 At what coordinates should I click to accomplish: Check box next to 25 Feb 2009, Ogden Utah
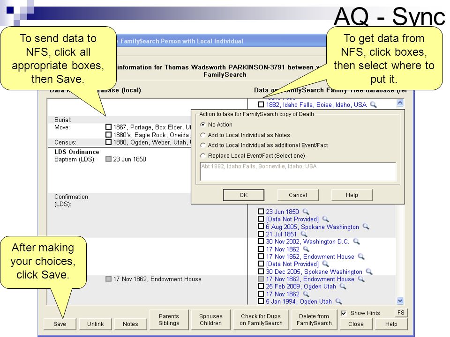point(261,286)
